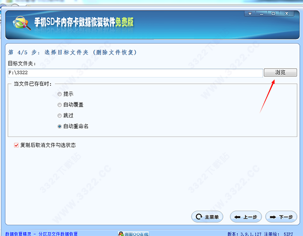This screenshot has width=303, height=236.
Task: Click the left arrow icon on 上一步
Action: [x=237, y=217]
